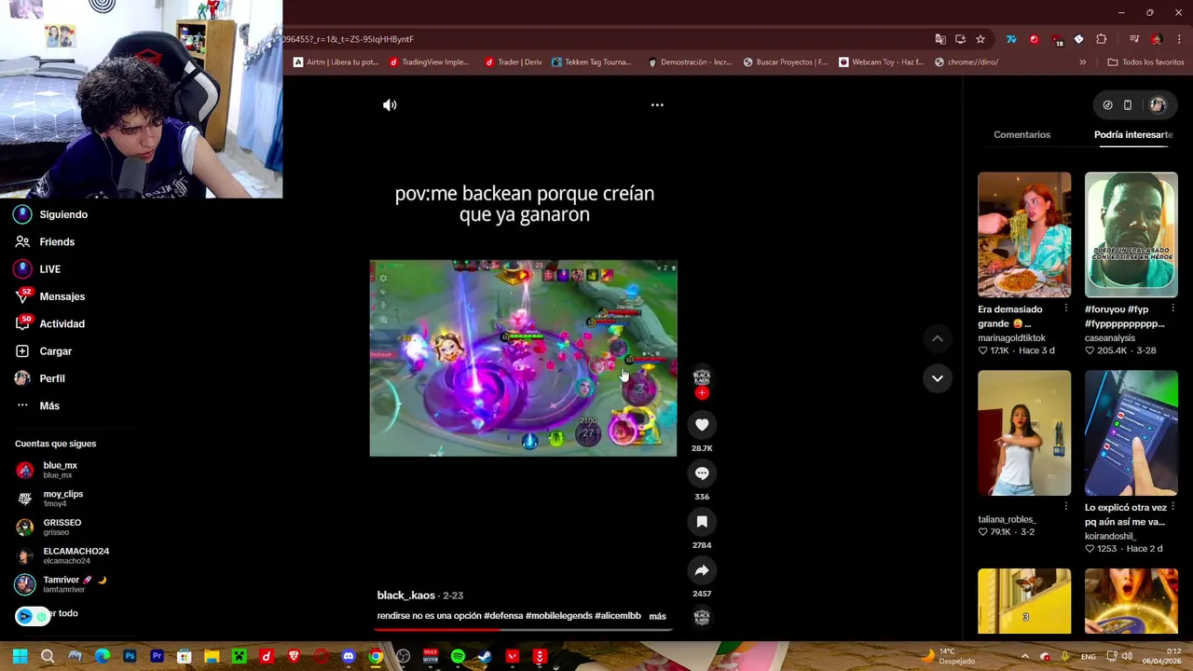Expand the caption with 'más'
Viewport: 1193px width, 671px height.
657,616
